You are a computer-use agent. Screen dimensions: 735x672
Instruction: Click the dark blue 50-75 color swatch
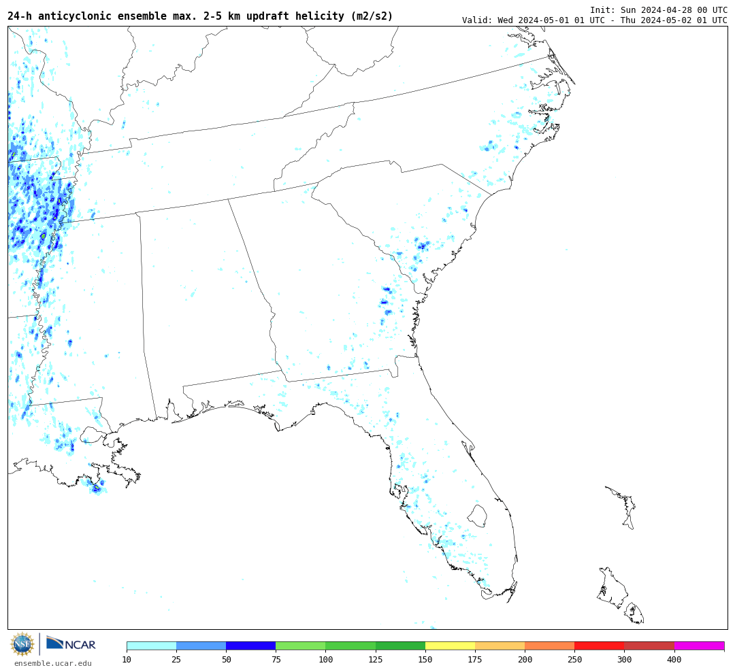(250, 646)
